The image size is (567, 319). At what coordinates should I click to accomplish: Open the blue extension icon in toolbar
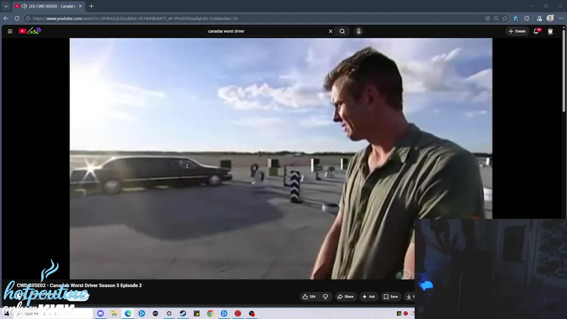coord(516,18)
